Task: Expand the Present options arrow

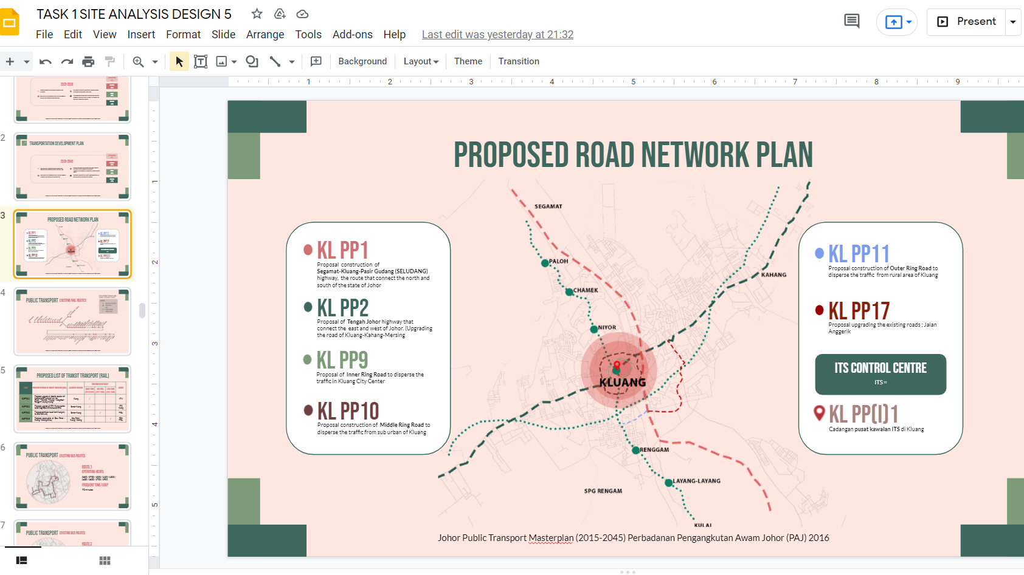Action: [1013, 22]
